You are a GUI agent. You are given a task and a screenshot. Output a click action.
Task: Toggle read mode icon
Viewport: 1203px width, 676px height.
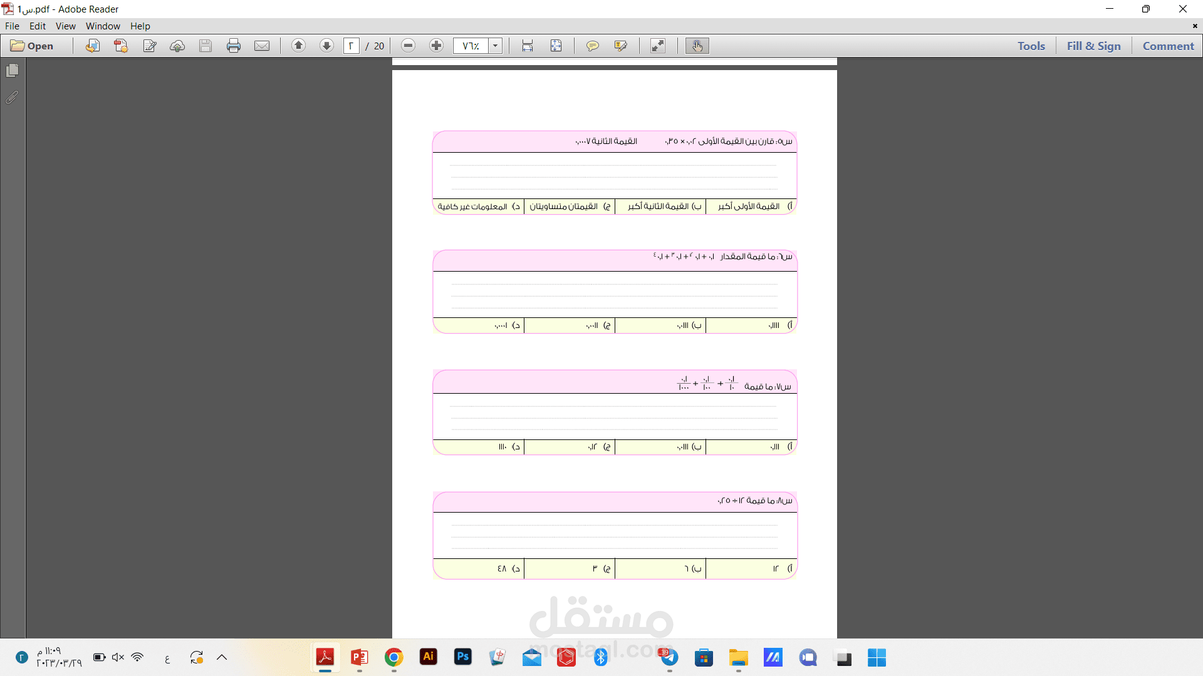click(x=657, y=46)
